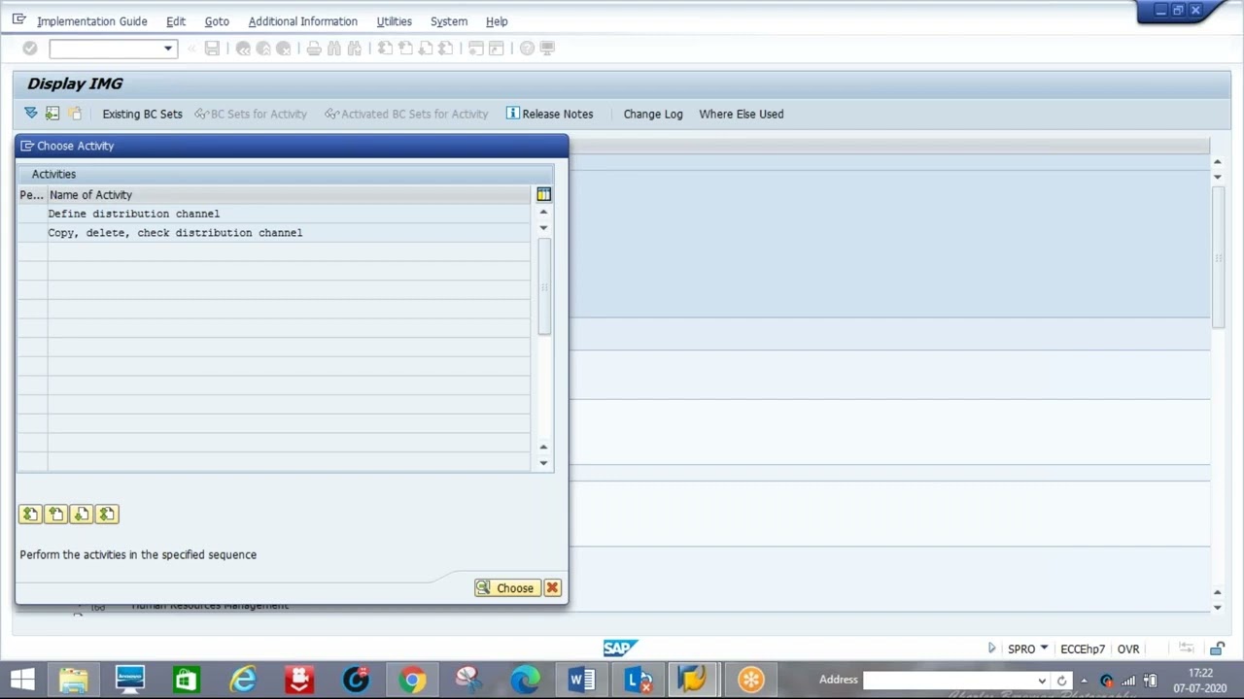This screenshot has height=699, width=1244.
Task: Click the Help question mark icon
Action: click(527, 49)
